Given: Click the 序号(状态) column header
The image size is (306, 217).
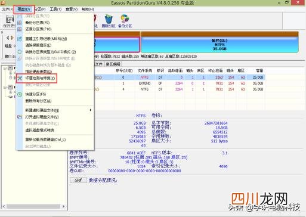Looking at the screenshot, I should click(x=124, y=70).
